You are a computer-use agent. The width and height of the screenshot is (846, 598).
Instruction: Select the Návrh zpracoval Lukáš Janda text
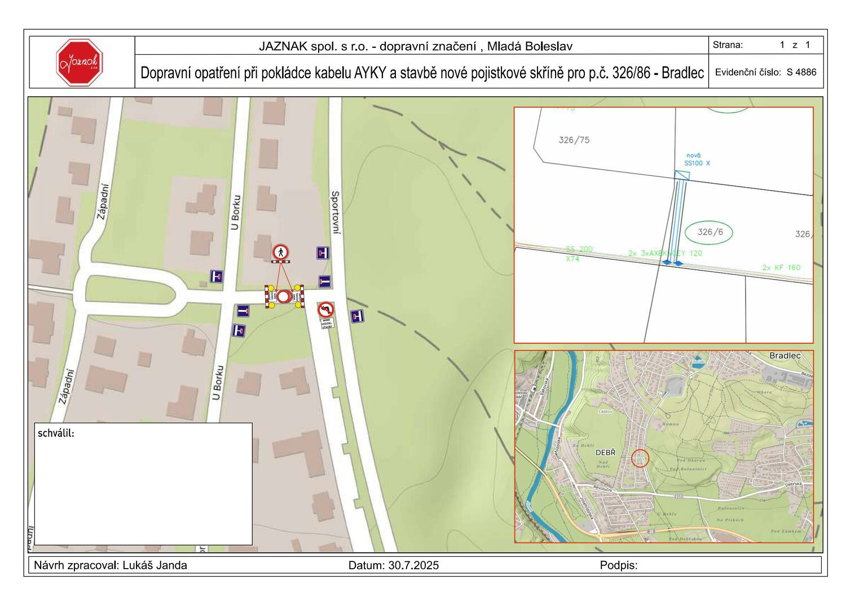[111, 565]
